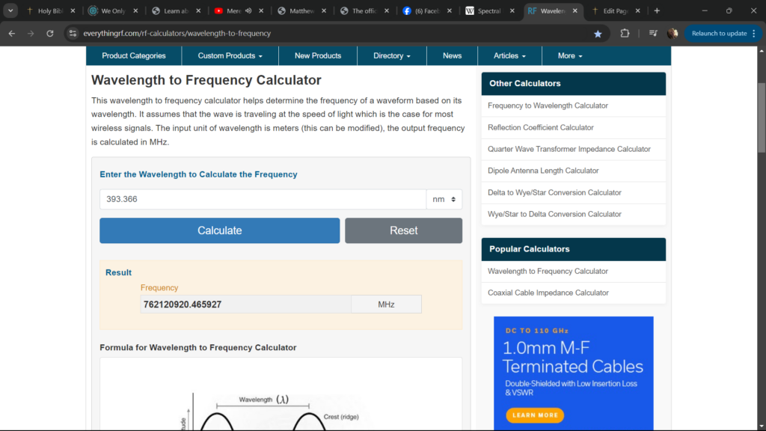Image resolution: width=766 pixels, height=431 pixels.
Task: Open the tab search chevron
Action: pyautogui.click(x=11, y=11)
